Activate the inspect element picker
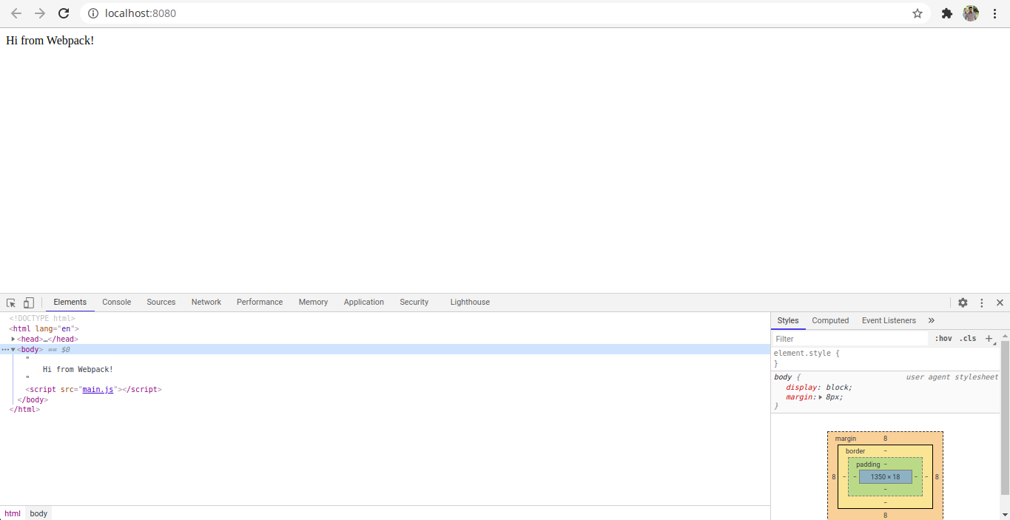Image resolution: width=1010 pixels, height=520 pixels. [x=11, y=303]
